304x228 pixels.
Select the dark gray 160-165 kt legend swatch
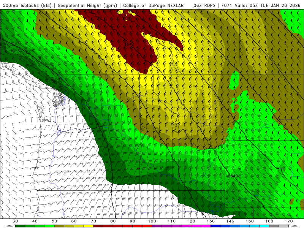point(274,226)
